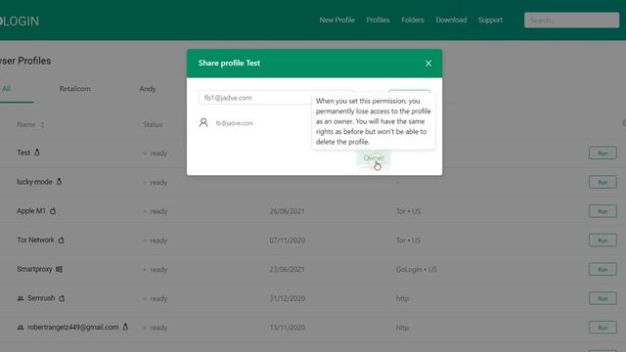The image size is (626, 352).
Task: Click the Status column header
Action: (153, 124)
